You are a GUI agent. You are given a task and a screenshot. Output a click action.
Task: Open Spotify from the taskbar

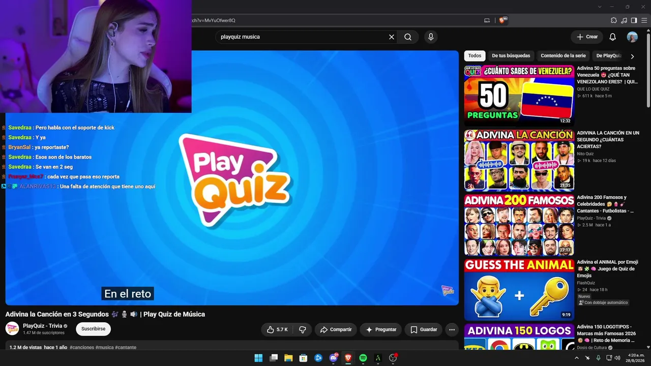pyautogui.click(x=363, y=358)
